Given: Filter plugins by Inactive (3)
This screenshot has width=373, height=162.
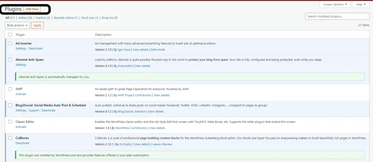Looking at the screenshot, I should [43, 18].
